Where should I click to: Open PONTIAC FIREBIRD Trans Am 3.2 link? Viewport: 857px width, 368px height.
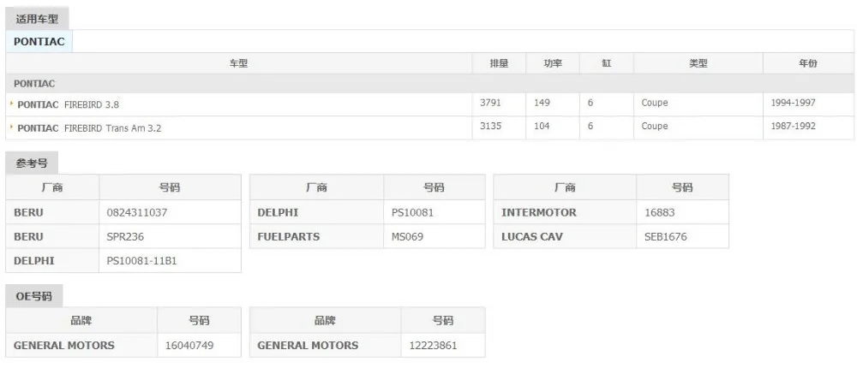89,128
